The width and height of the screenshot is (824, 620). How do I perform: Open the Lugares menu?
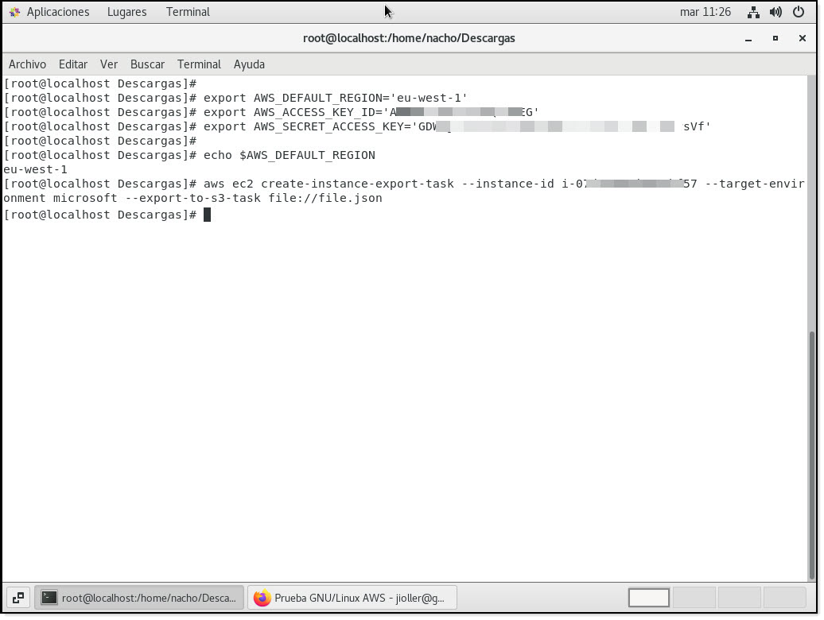tap(126, 11)
